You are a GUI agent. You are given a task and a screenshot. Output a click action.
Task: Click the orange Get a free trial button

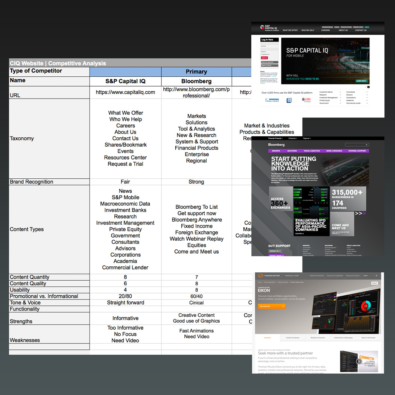[x=272, y=306]
